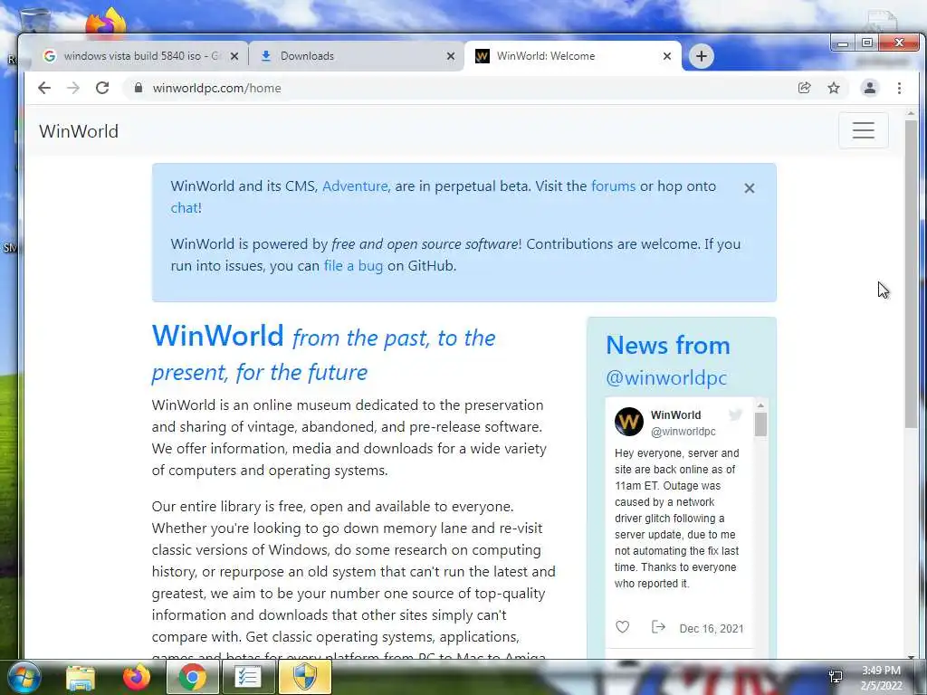Visit the forums link
Viewport: 927px width, 695px height.
tap(613, 186)
